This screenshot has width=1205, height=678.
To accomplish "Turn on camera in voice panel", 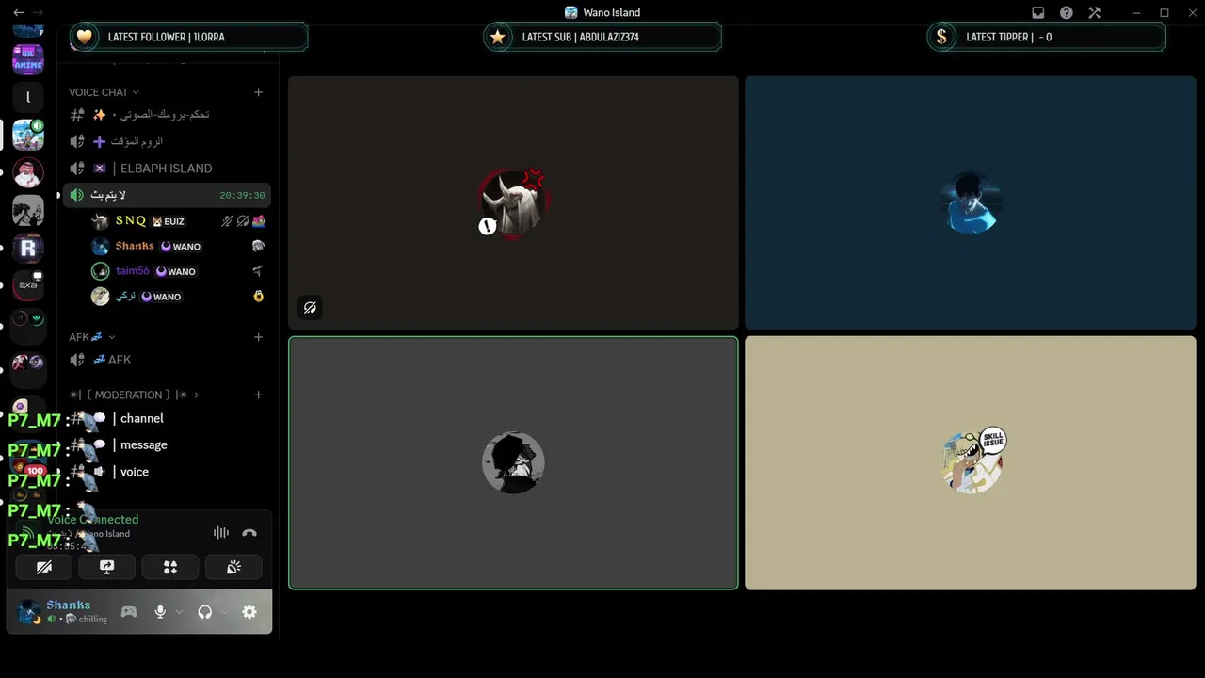I will click(44, 567).
